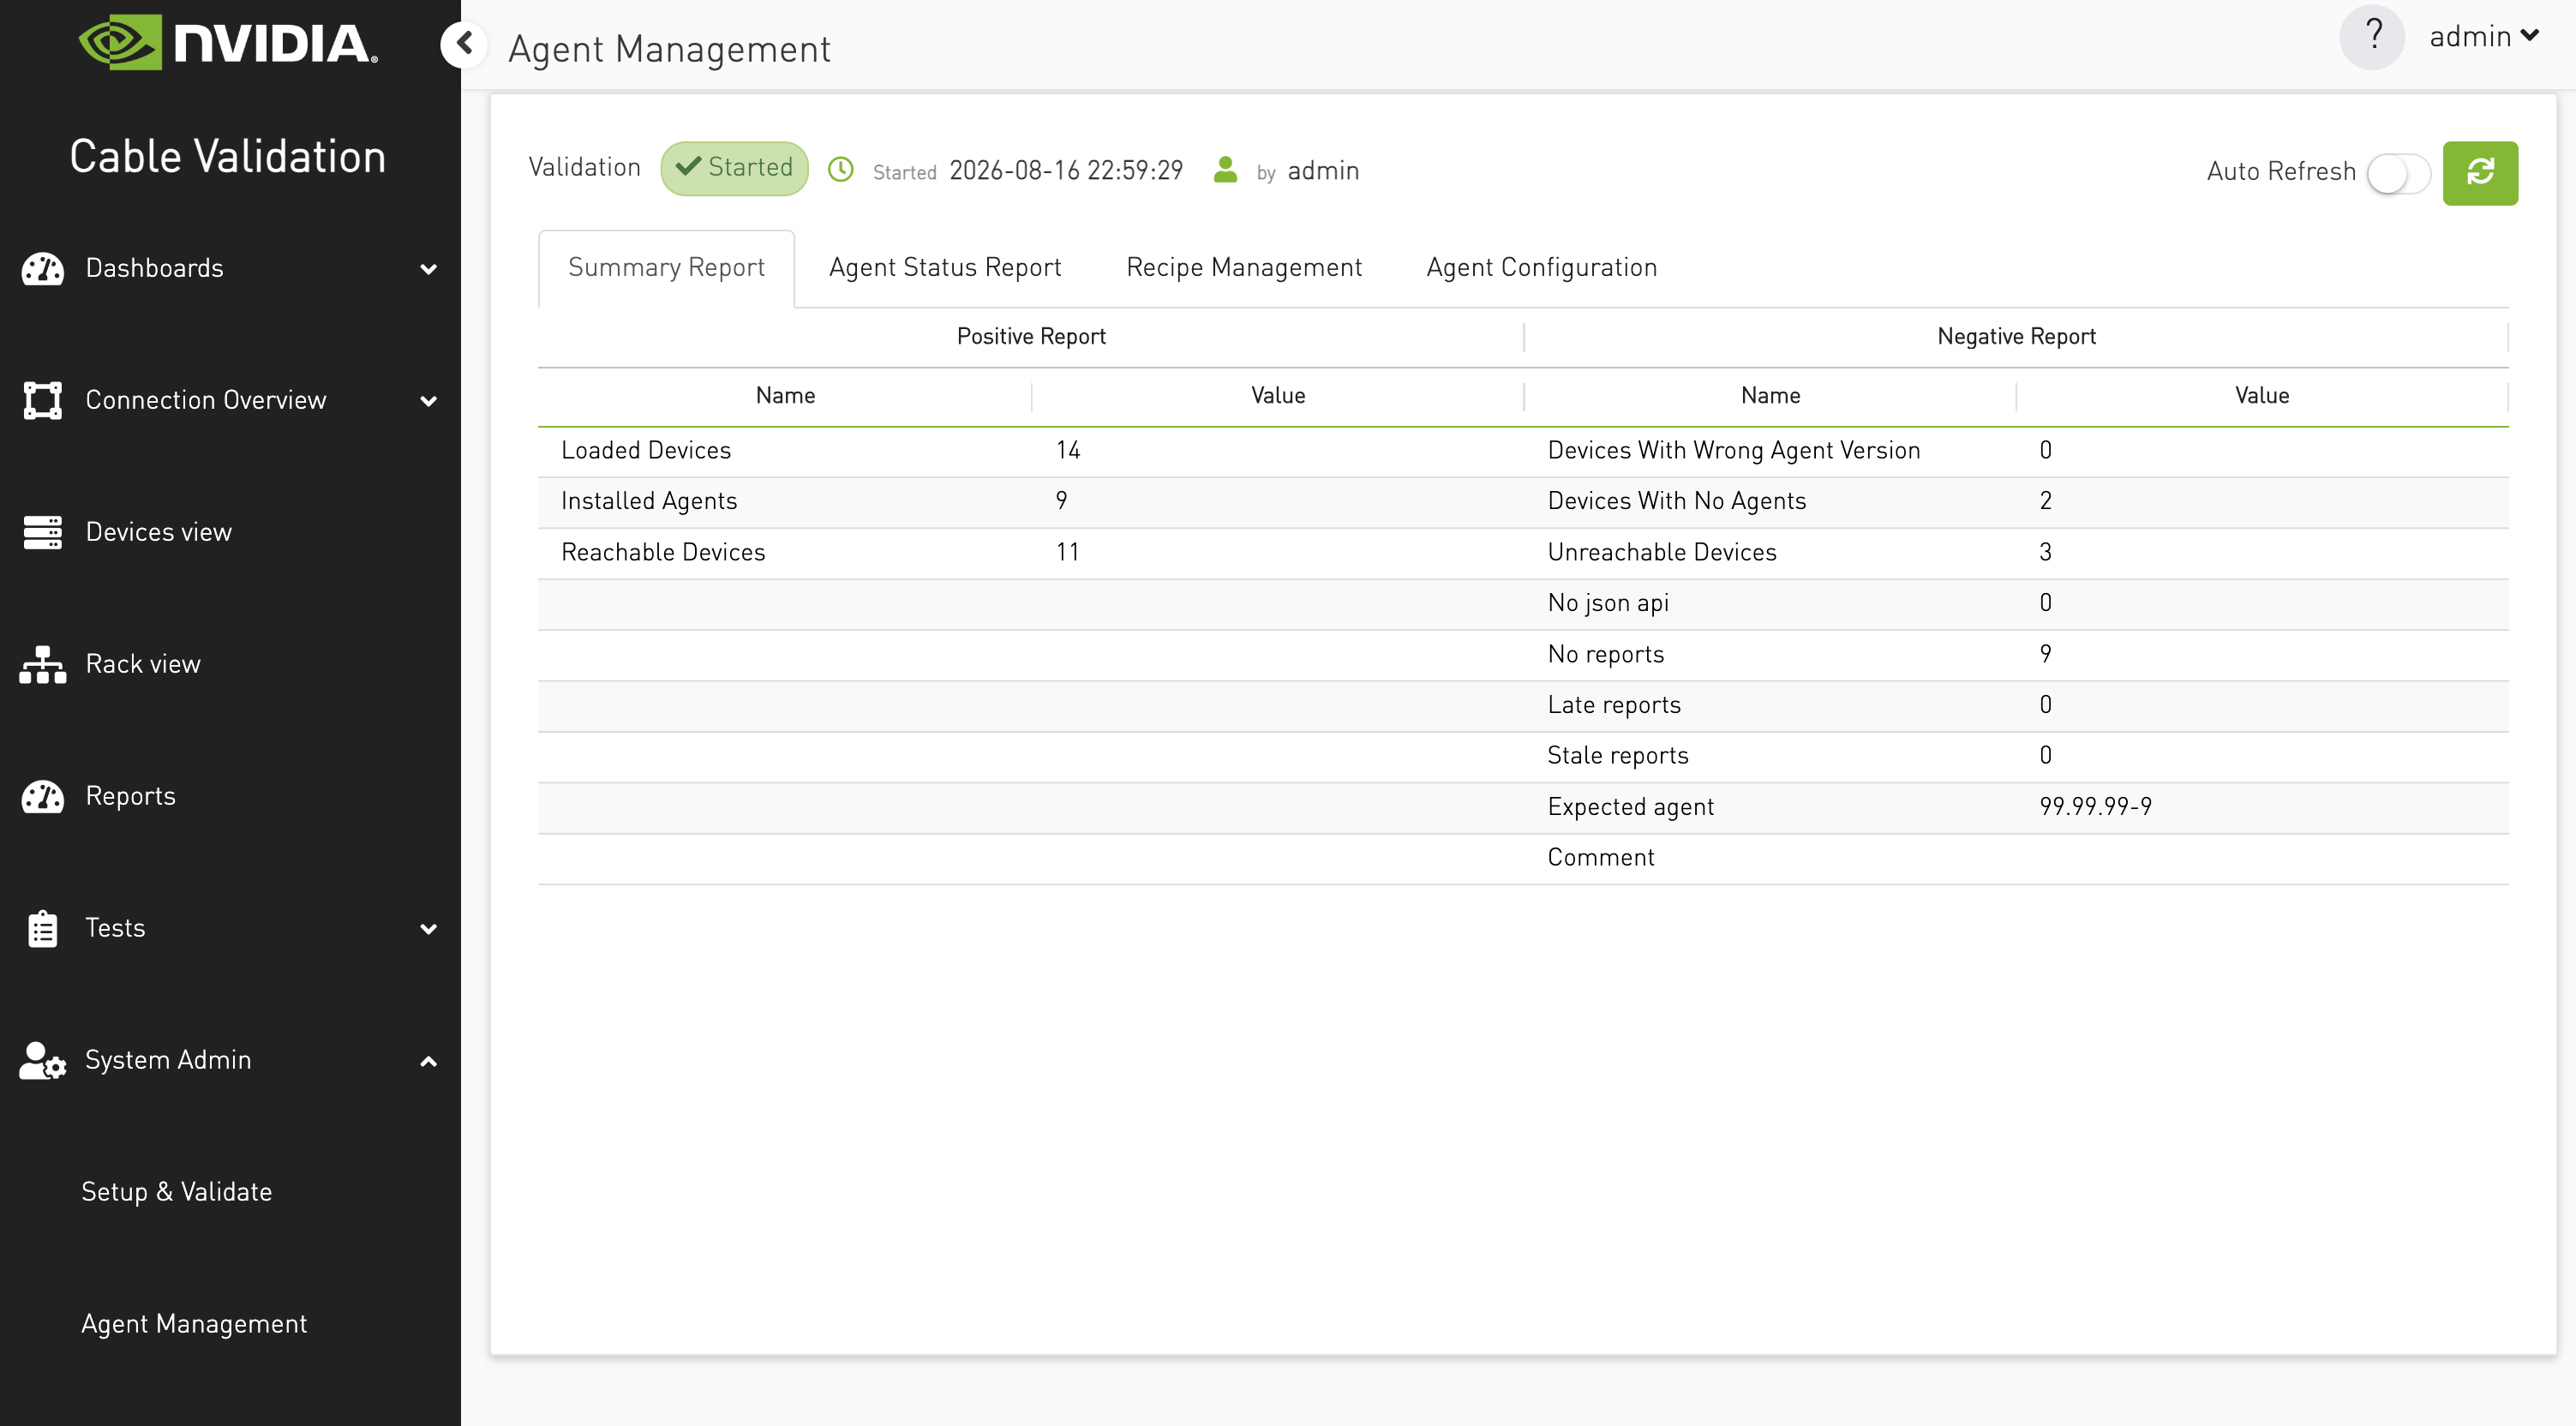Screen dimensions: 2576x1426
Task: Go to Rack view in the sidebar
Action: coord(143,664)
